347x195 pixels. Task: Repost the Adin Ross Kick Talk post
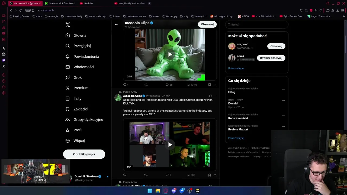146,175
